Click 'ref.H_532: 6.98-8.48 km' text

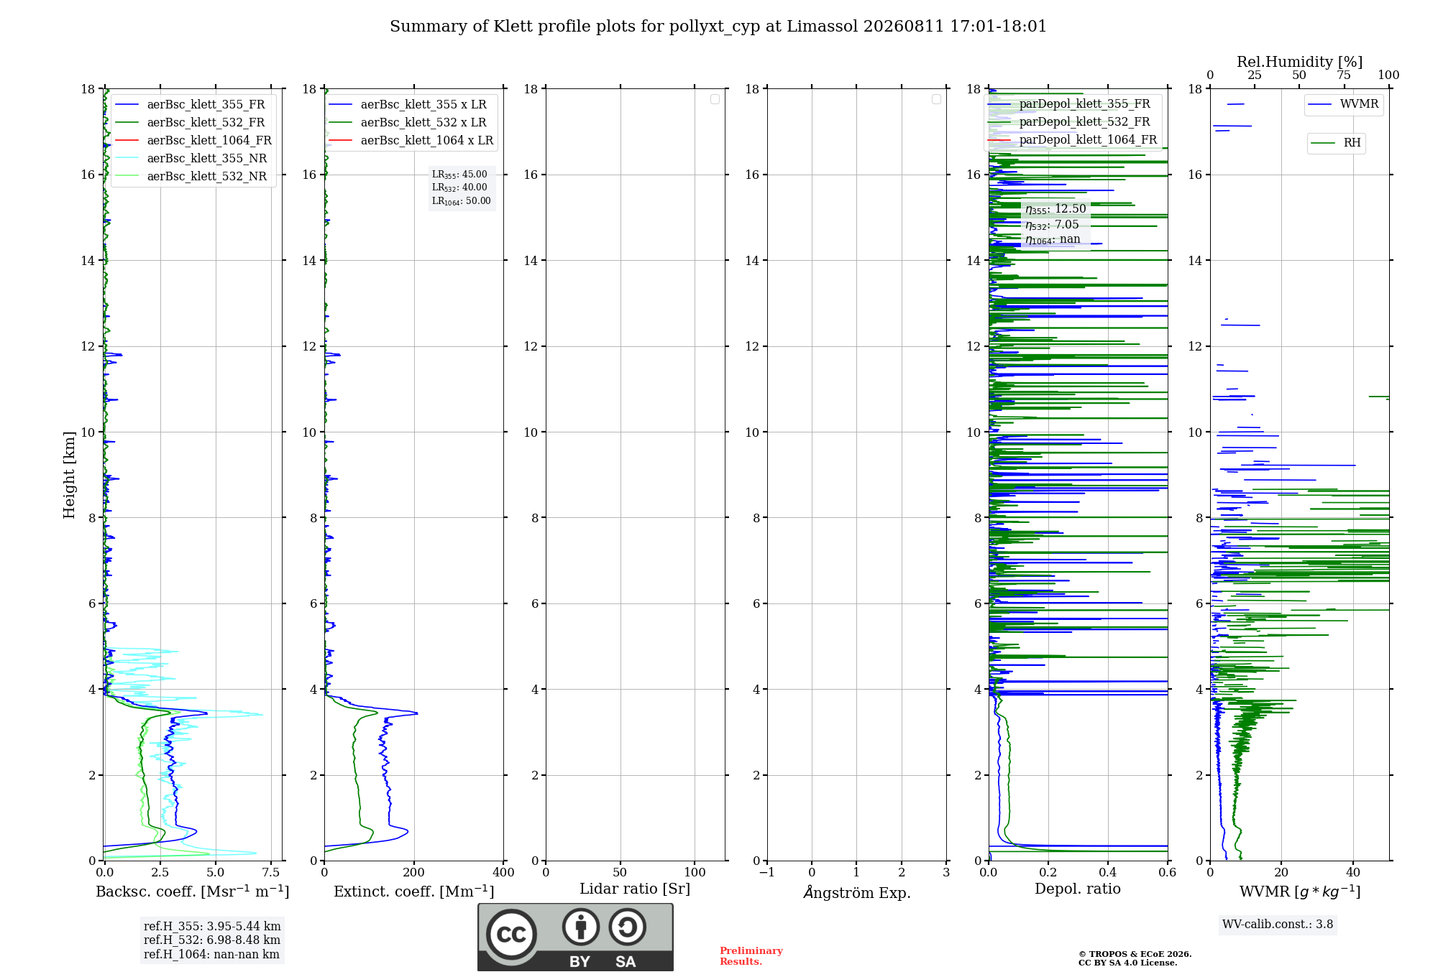pyautogui.click(x=212, y=940)
